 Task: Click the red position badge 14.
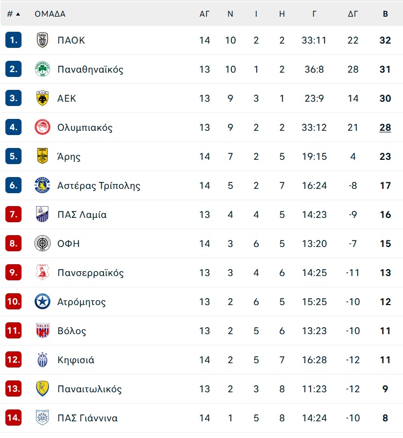point(13,418)
